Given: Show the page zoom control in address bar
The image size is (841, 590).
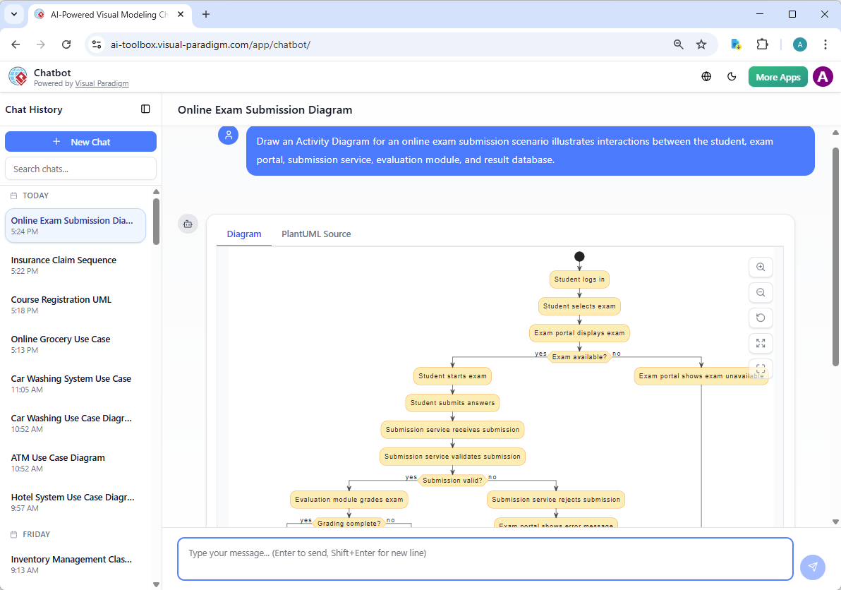Looking at the screenshot, I should [x=678, y=44].
